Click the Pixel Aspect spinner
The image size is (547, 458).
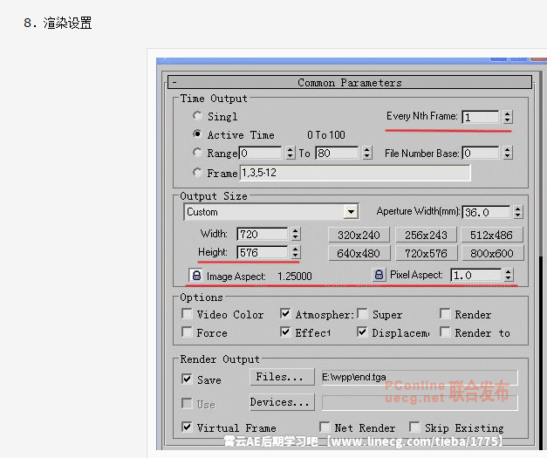(x=509, y=275)
